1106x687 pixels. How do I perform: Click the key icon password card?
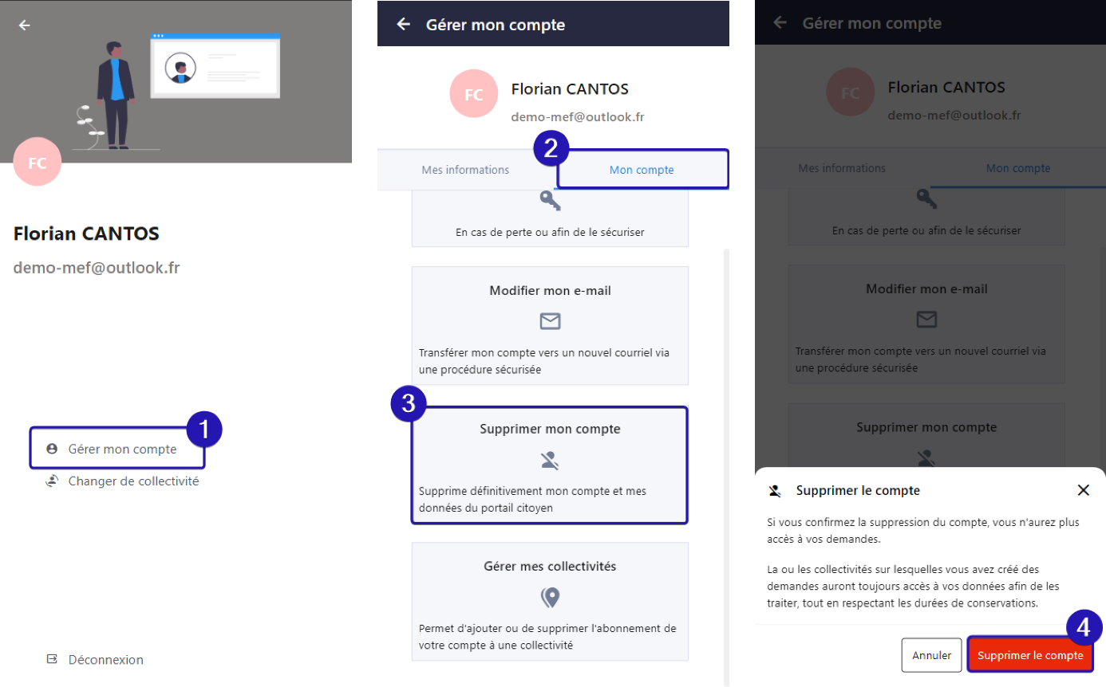550,200
